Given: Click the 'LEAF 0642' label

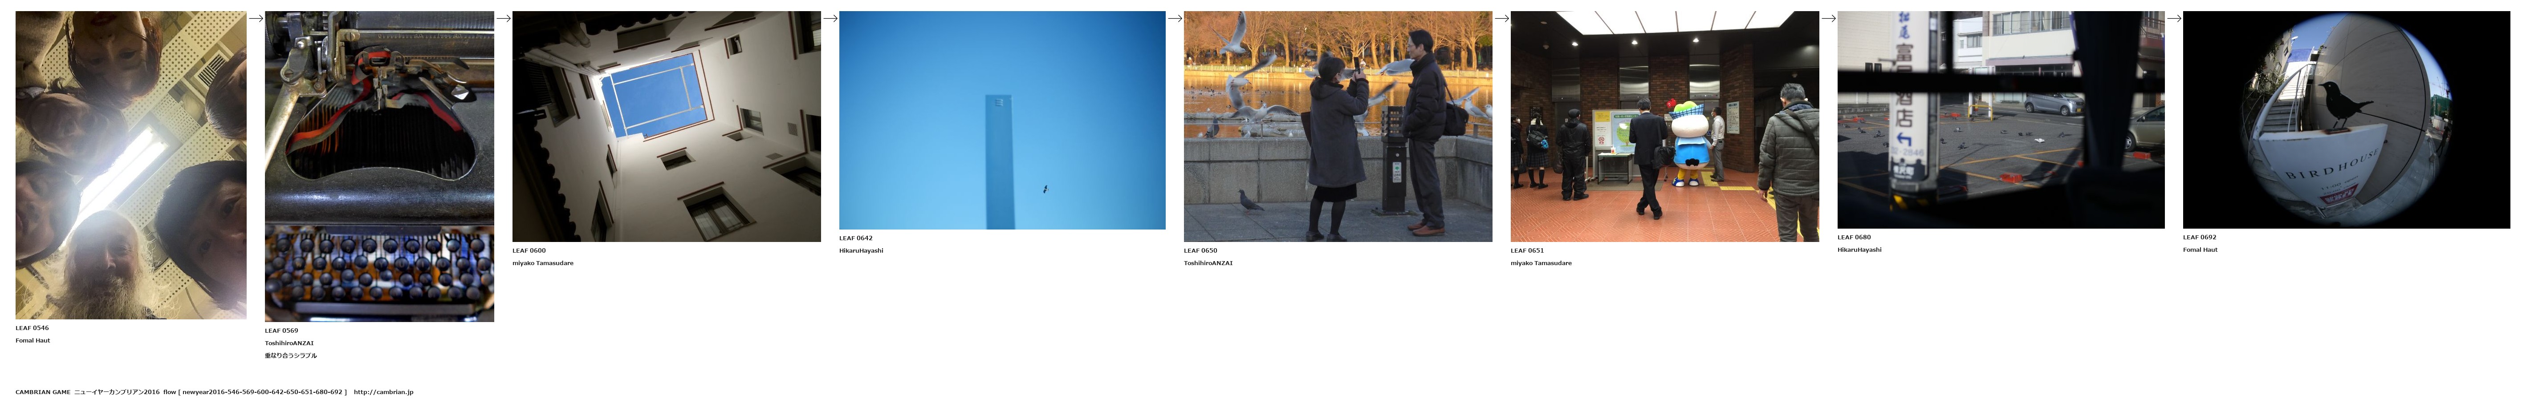Looking at the screenshot, I should click(856, 238).
